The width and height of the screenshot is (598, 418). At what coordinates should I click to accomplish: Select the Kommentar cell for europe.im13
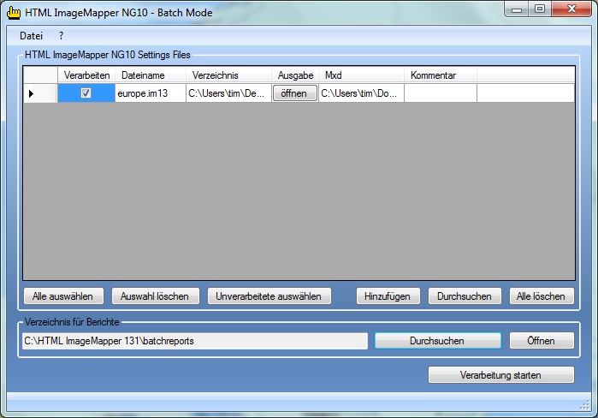(440, 93)
